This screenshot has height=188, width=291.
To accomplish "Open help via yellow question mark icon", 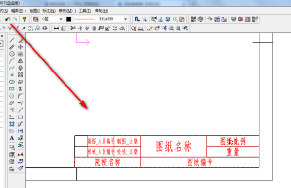I will click(24, 19).
